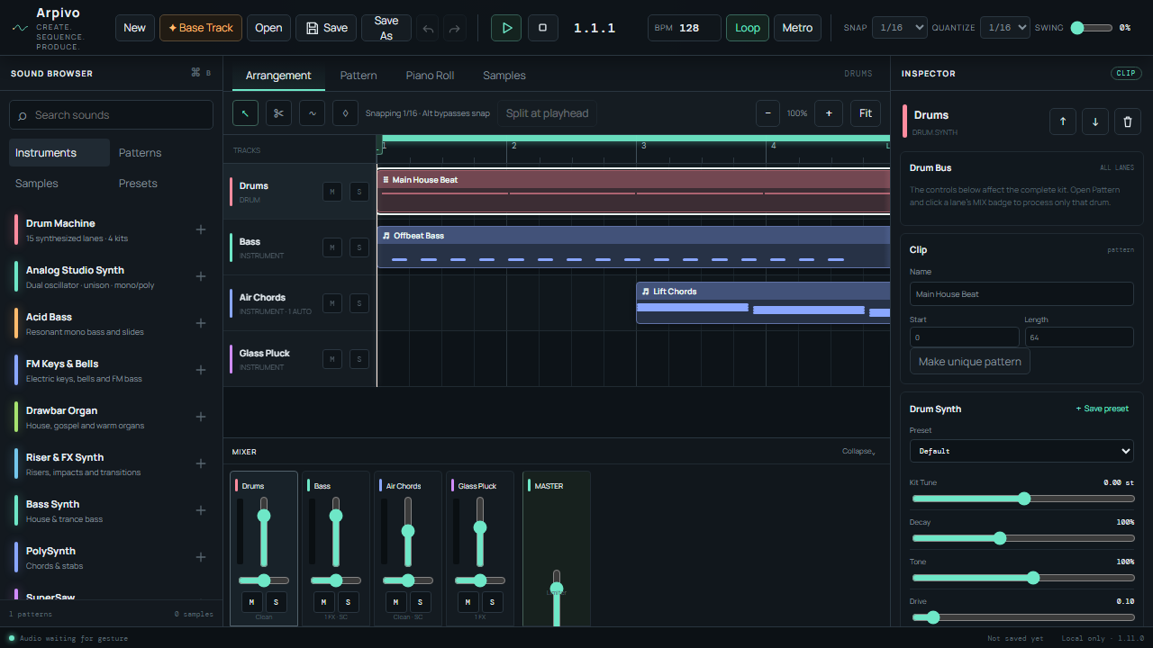Open the Quantize 1/16 dropdown
This screenshot has height=648, width=1153.
(1005, 28)
